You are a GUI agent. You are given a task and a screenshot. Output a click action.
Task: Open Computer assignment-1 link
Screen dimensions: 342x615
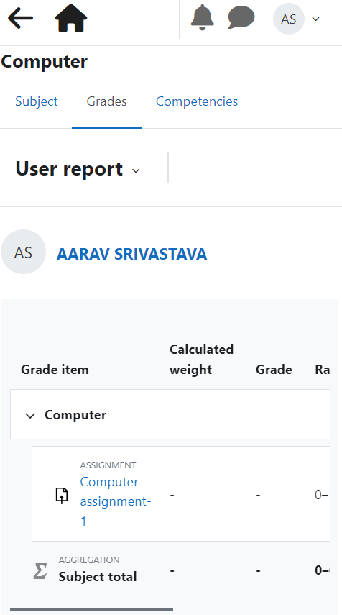coord(116,501)
